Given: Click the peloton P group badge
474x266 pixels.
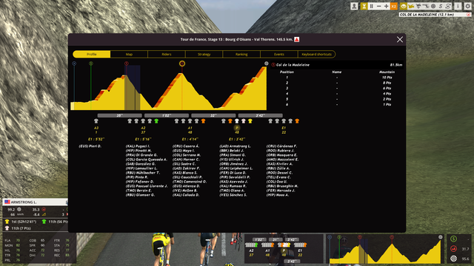Looking at the screenshot, I should [237, 128].
